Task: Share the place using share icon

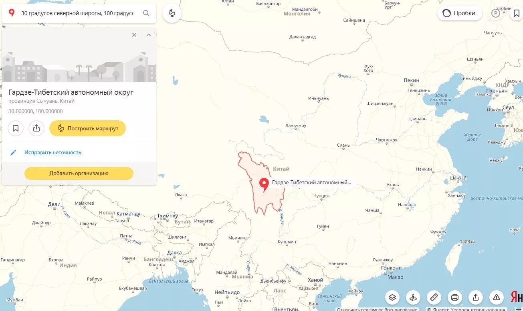Action: click(x=36, y=128)
